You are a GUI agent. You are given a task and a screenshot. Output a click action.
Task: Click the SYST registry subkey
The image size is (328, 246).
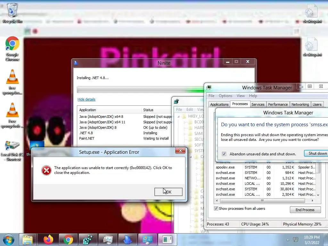click(199, 151)
